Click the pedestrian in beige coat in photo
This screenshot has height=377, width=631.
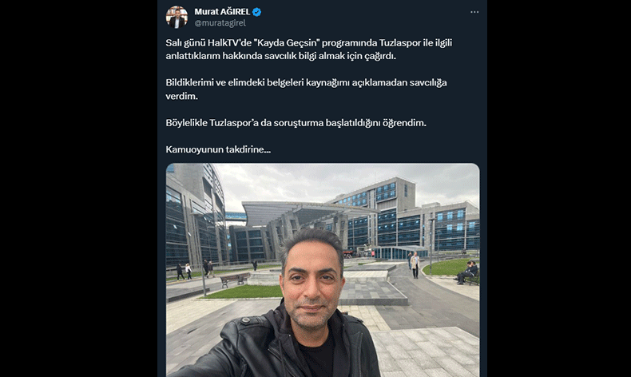click(x=415, y=265)
